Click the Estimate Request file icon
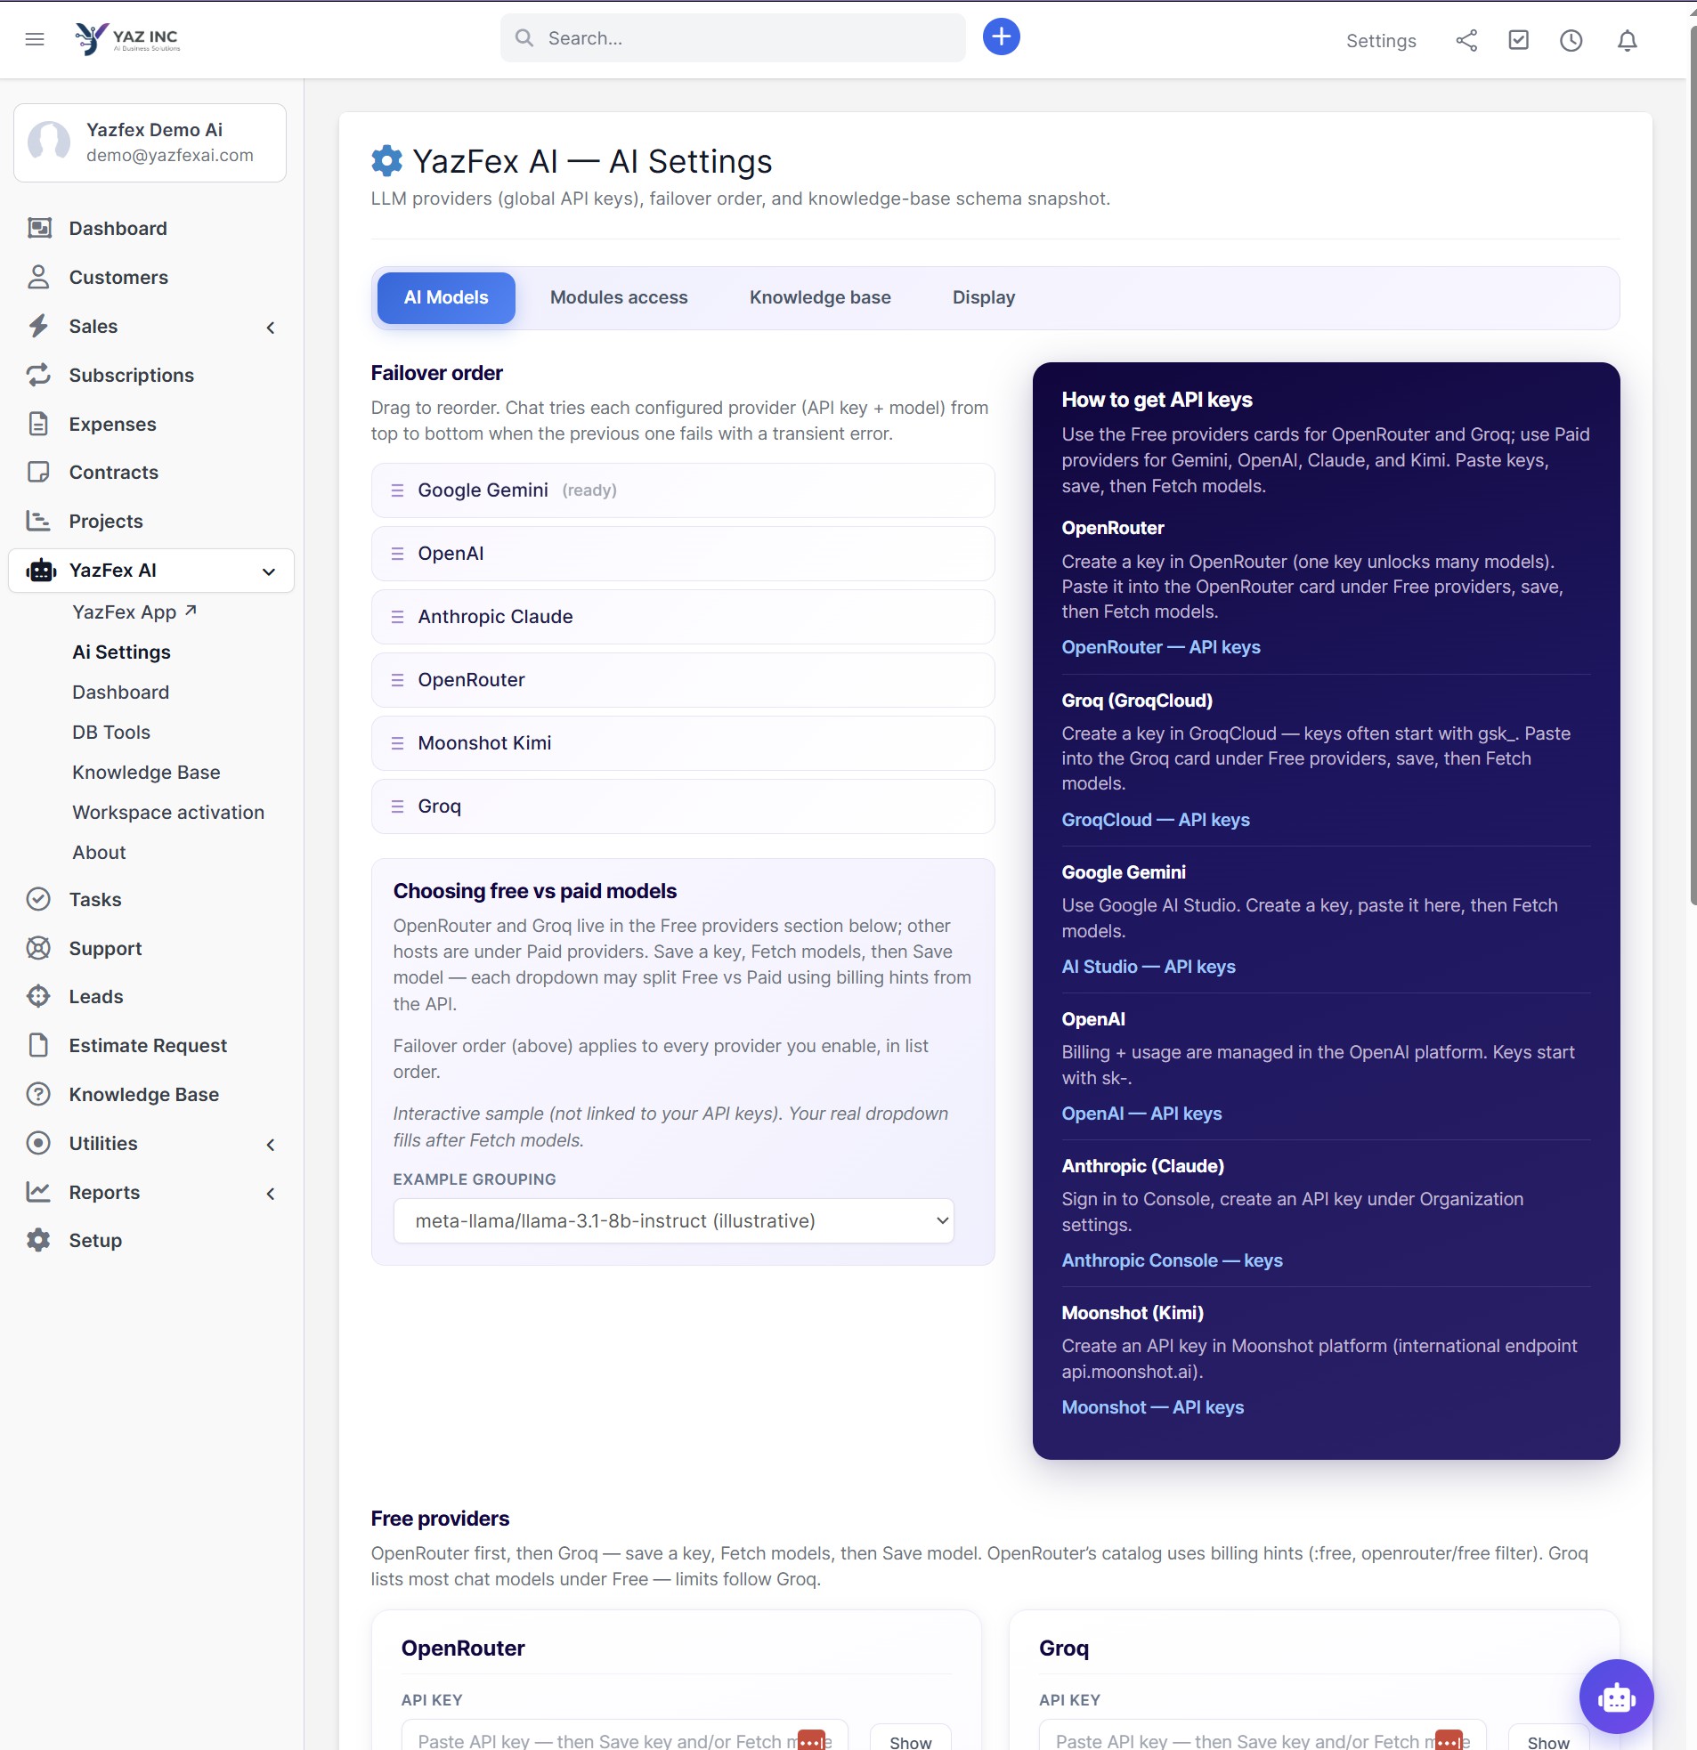The image size is (1697, 1750). [38, 1046]
